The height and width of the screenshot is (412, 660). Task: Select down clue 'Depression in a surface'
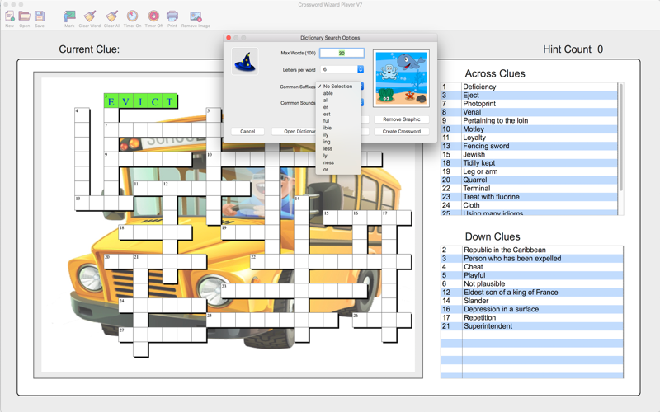tap(531, 309)
